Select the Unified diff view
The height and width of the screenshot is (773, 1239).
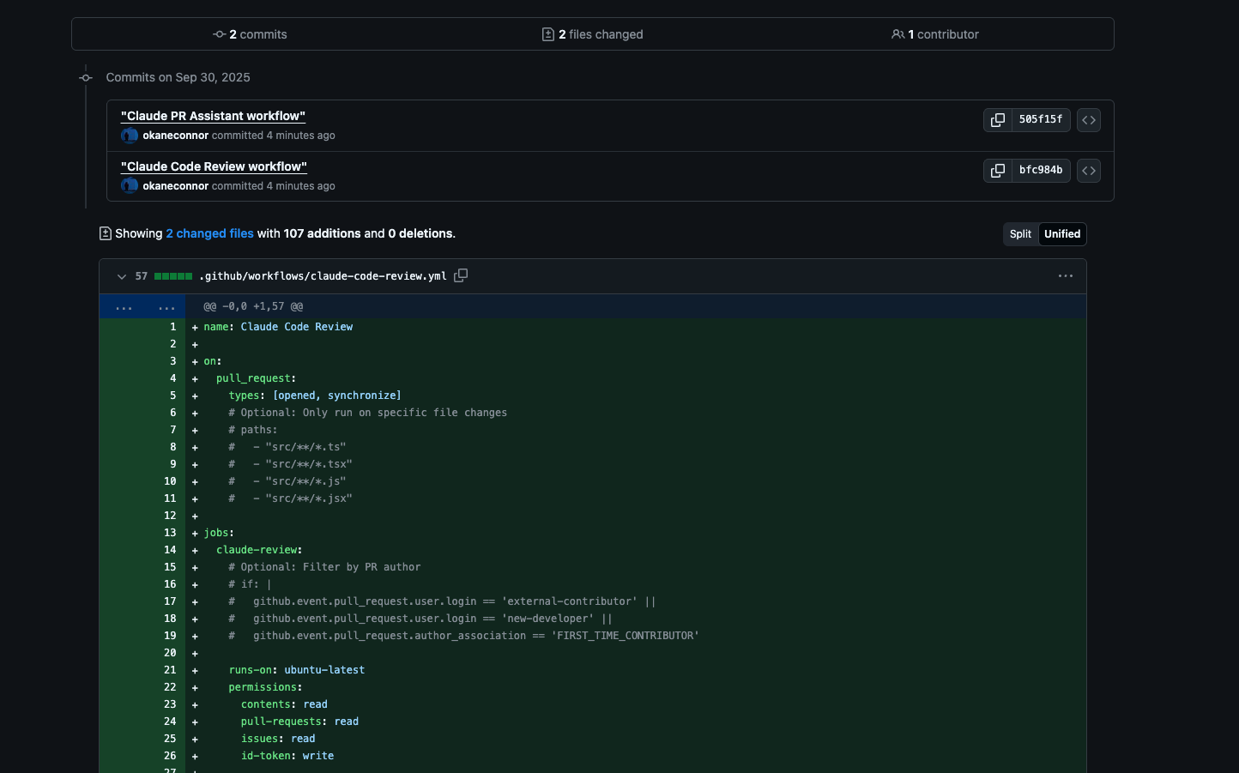pyautogui.click(x=1061, y=234)
